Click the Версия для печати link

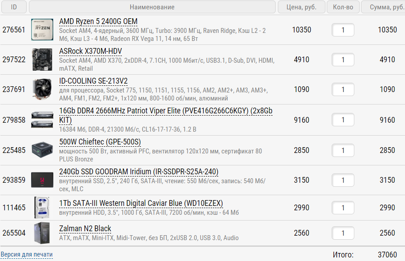coord(27,254)
